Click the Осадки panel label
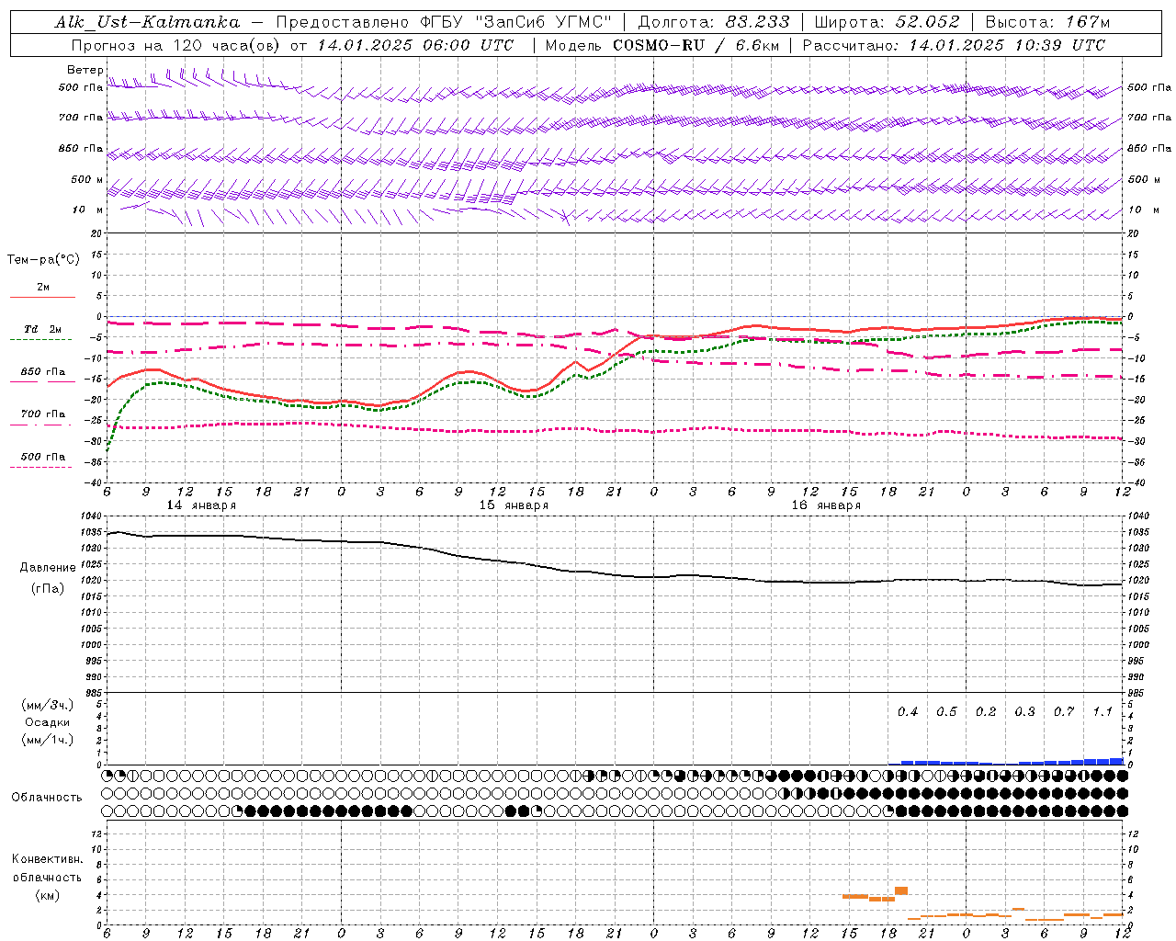This screenshot has width=1176, height=941. click(x=48, y=722)
